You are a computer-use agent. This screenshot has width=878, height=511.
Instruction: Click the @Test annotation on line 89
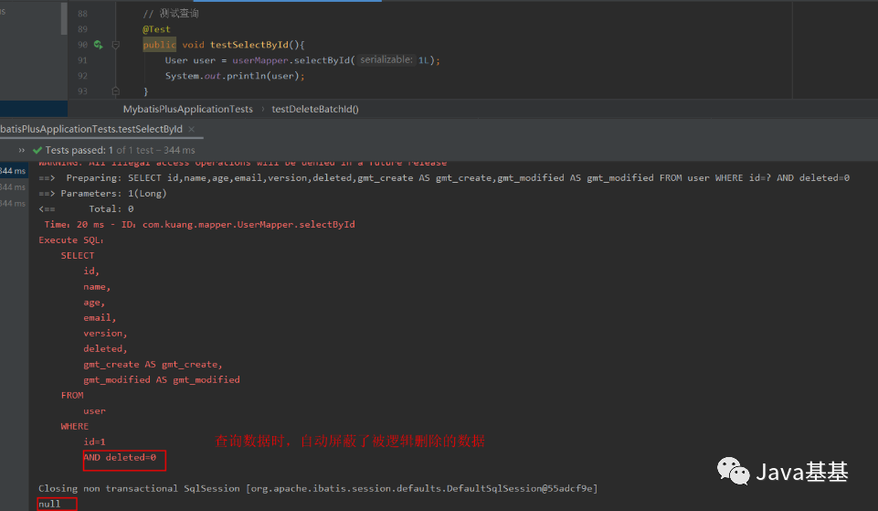tap(156, 29)
